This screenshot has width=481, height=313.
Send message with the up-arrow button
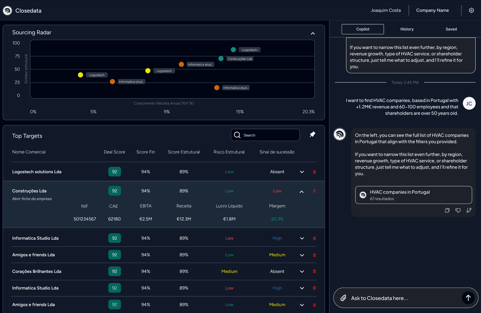pos(468,298)
